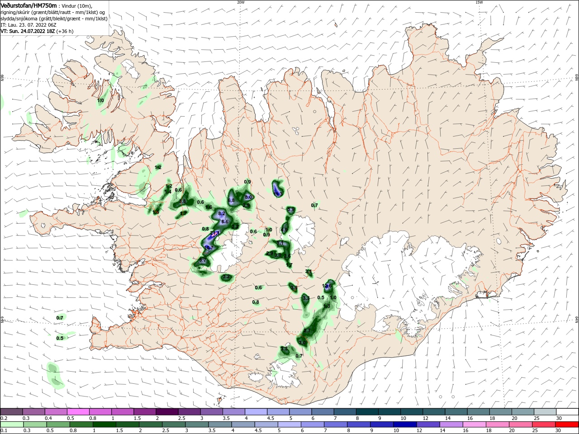Click the 6.6 precipitation value on the map

point(224,222)
